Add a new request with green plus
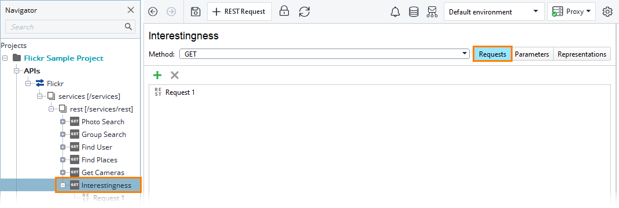This screenshot has width=619, height=208. [157, 75]
